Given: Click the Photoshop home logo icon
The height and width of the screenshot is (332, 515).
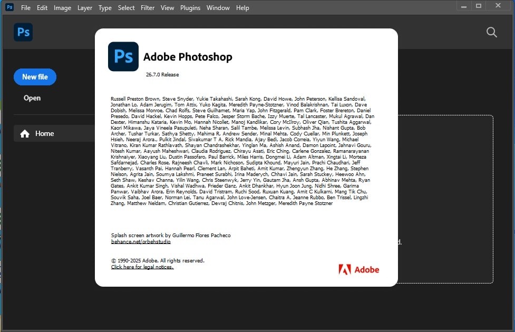Looking at the screenshot, I should tap(23, 32).
